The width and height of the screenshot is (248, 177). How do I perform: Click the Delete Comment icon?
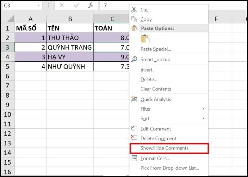click(134, 138)
